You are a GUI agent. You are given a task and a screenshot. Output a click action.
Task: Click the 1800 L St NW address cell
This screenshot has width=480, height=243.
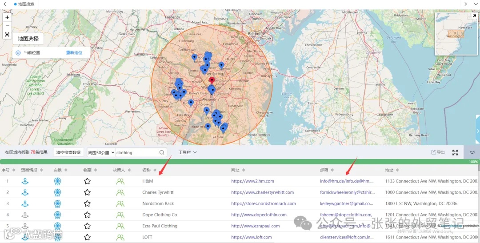(421, 203)
